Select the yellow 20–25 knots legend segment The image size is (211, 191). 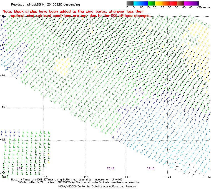(x=159, y=3)
